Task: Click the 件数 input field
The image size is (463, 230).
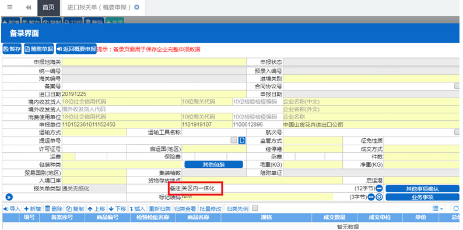Action: [422, 156]
